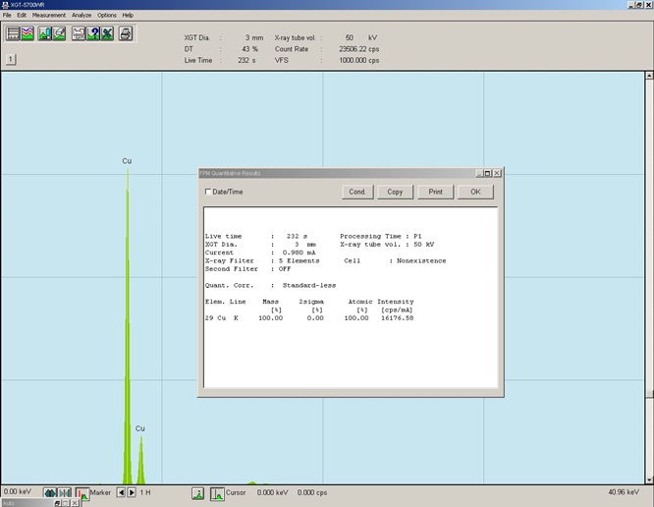Restore the small Auto window
This screenshot has height=507, width=654.
(58, 503)
